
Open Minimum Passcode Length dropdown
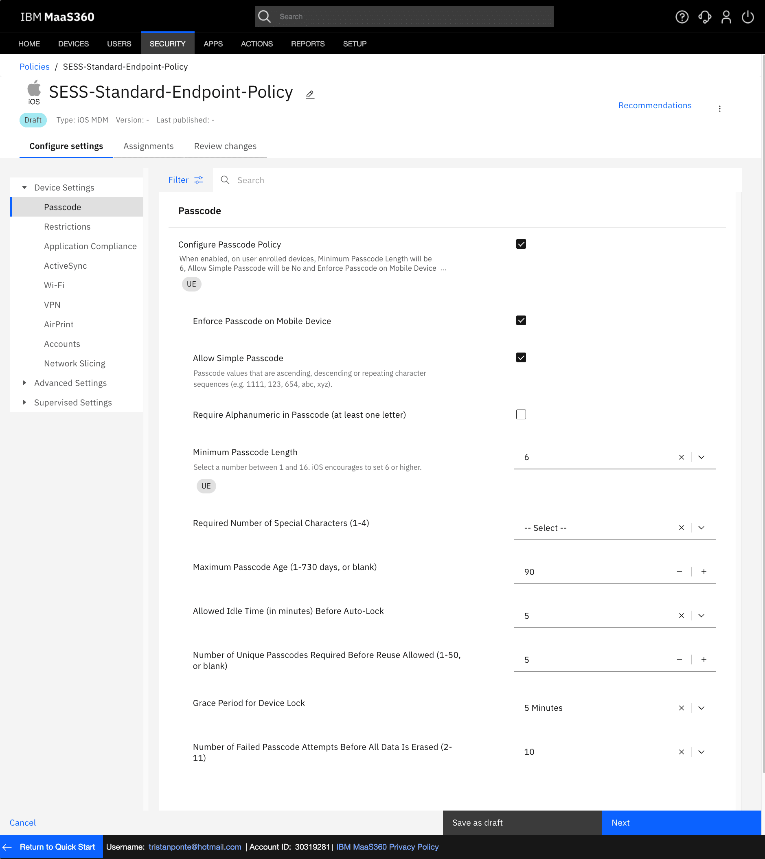coord(701,457)
